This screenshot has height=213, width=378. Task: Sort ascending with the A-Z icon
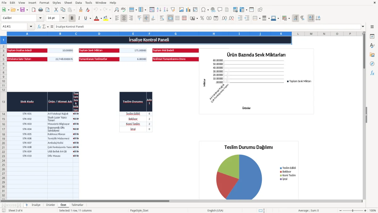pos(159,10)
